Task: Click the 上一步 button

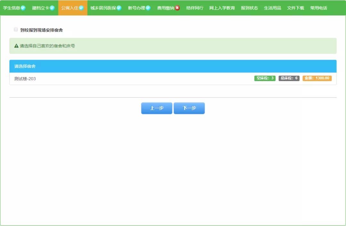Action: [156, 108]
